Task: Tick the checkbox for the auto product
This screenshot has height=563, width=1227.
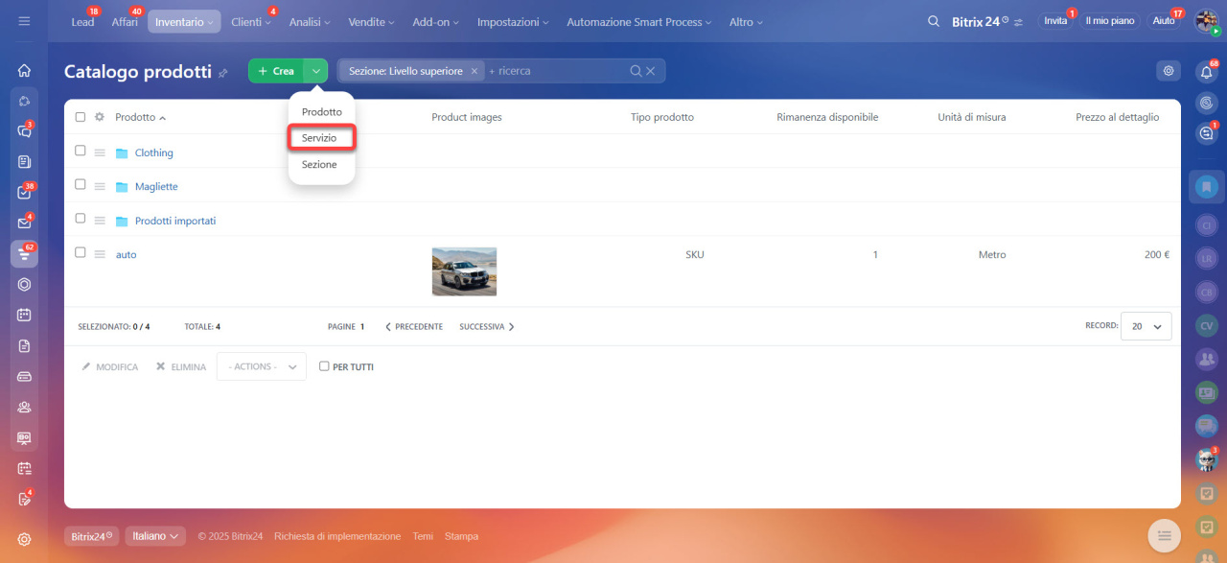Action: (81, 253)
